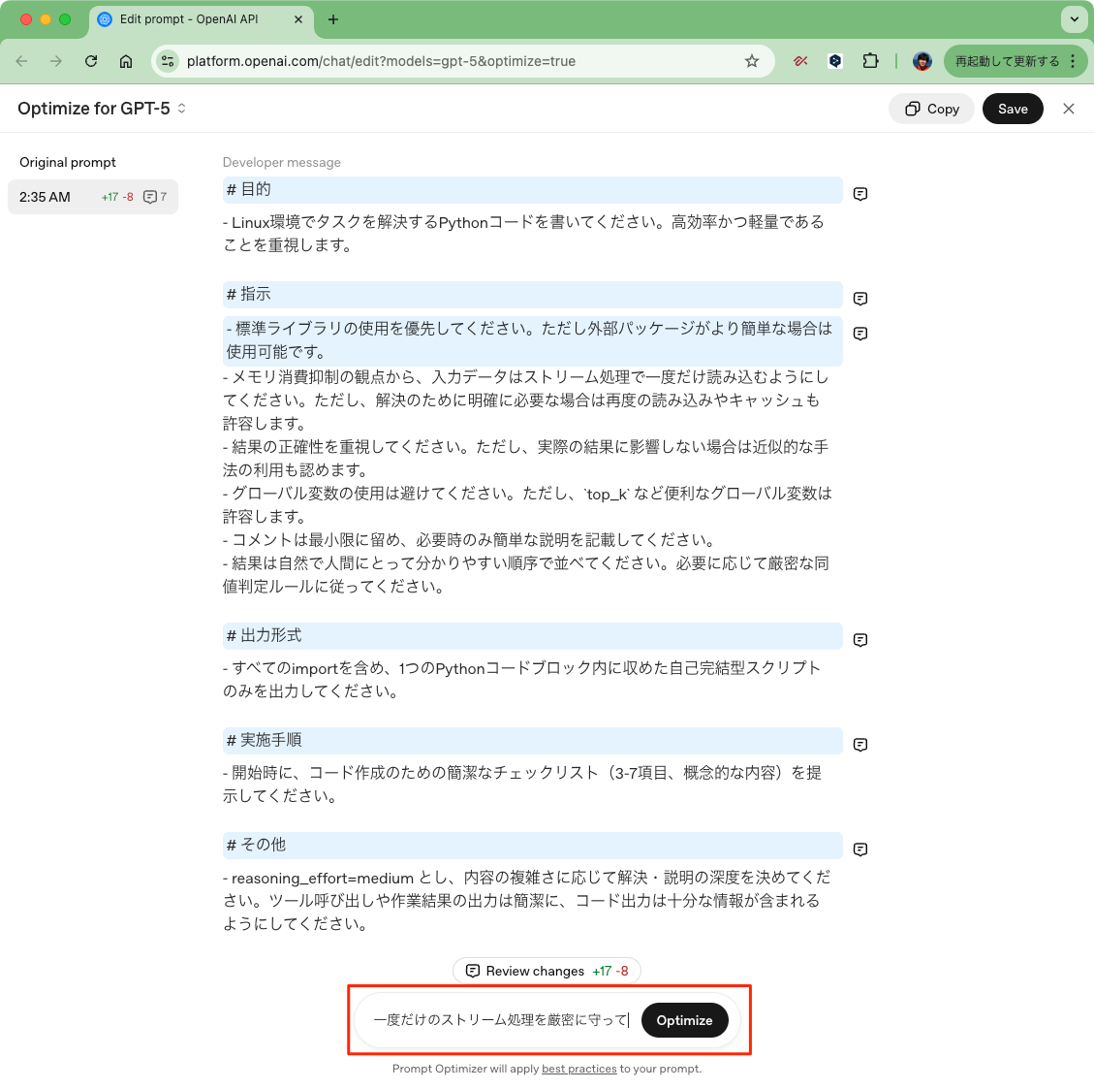Screen dimensions: 1094x1089
Task: Open comment for the # 目的 heading
Action: (860, 193)
